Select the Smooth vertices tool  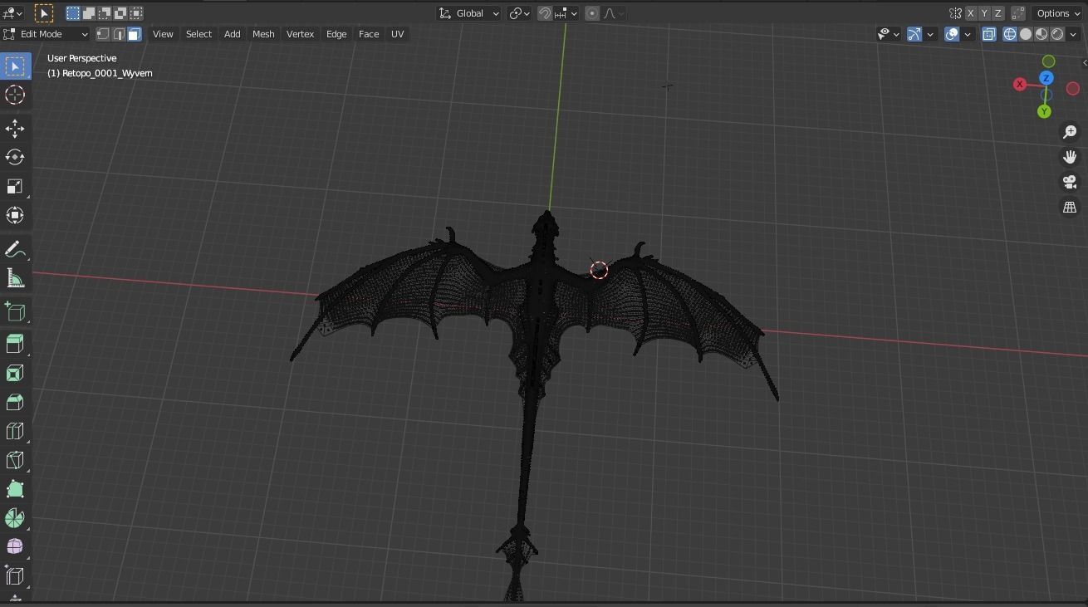15,546
